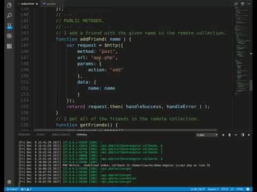
Task: Click the PHP Notice line in terminal
Action: tap(114, 165)
